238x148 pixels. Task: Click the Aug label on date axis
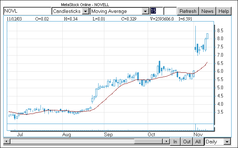66,134
